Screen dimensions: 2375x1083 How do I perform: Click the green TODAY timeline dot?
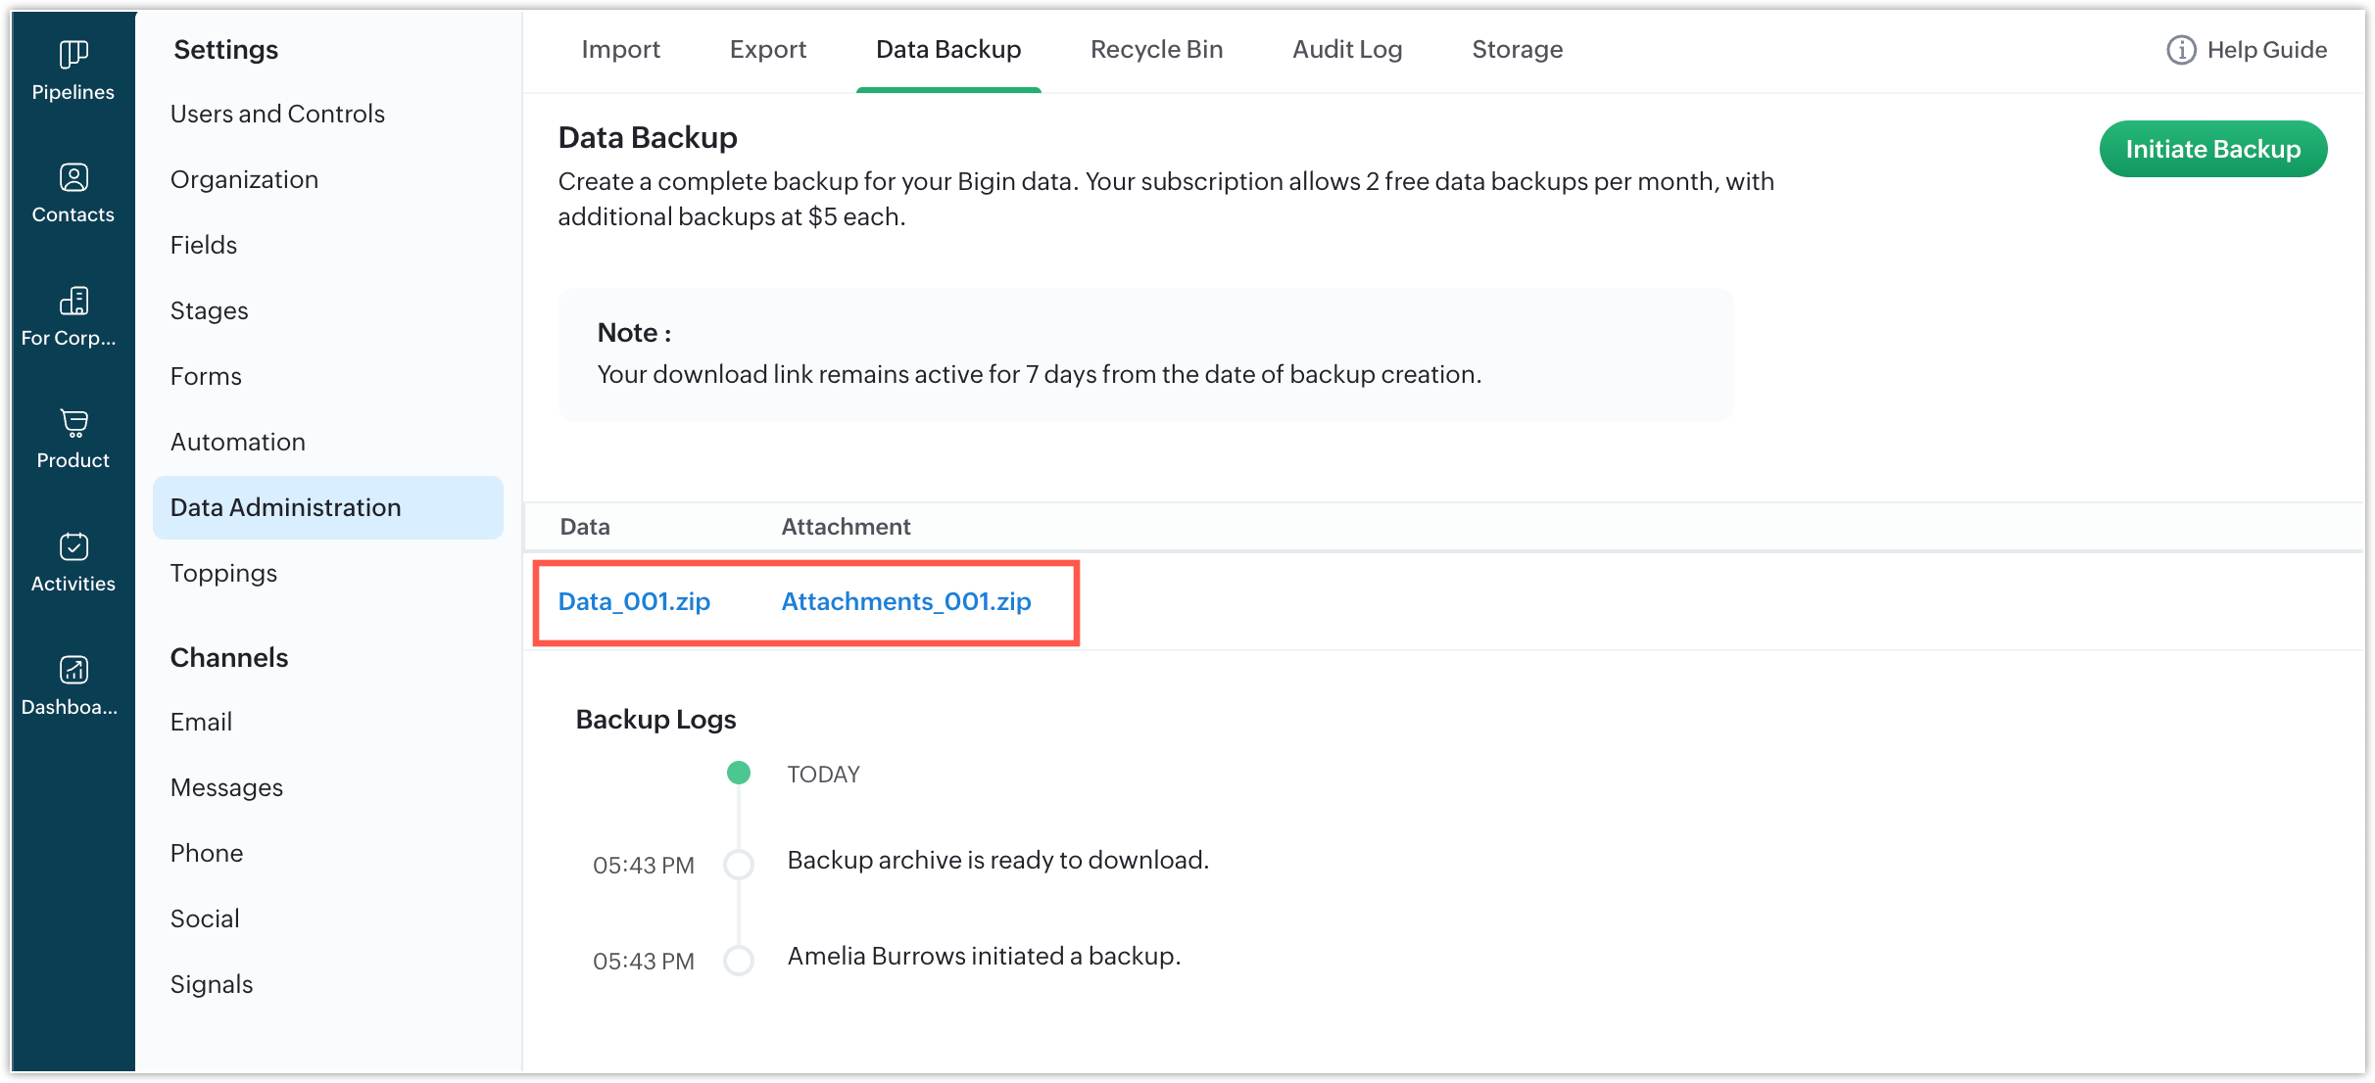coord(739,773)
